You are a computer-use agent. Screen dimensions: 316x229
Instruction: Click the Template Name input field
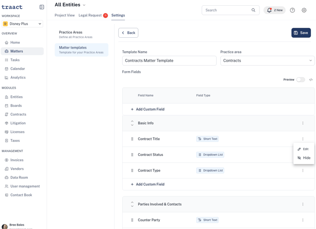[x=169, y=61]
